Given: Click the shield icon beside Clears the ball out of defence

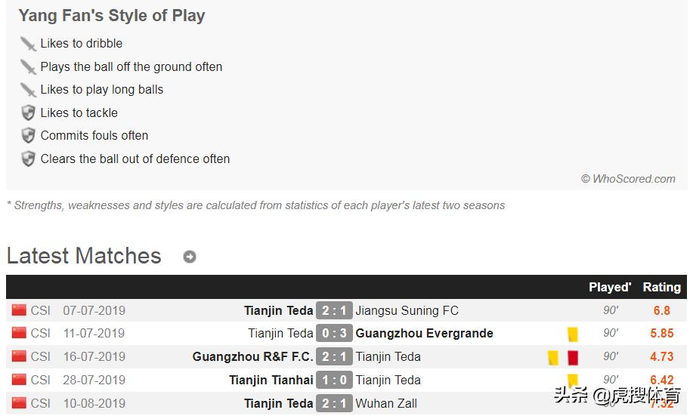Looking at the screenshot, I should (x=28, y=159).
